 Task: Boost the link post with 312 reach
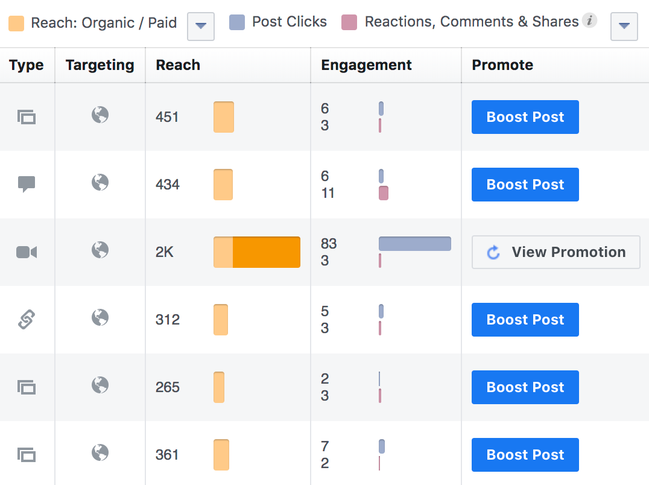tap(525, 320)
